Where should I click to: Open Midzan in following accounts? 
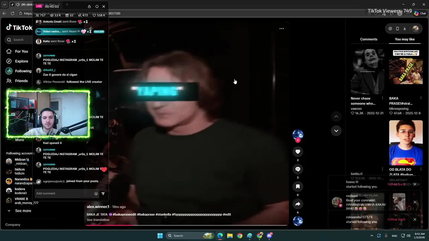click(19, 162)
